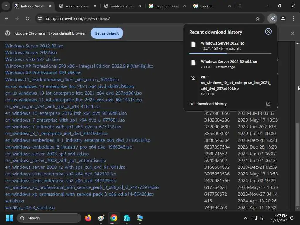Show hidden system tray icons
The width and height of the screenshot is (300, 225).
(245, 218)
